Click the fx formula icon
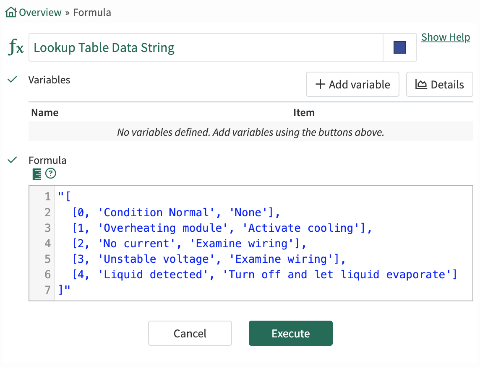Screen dimensions: 480x368 [16, 48]
